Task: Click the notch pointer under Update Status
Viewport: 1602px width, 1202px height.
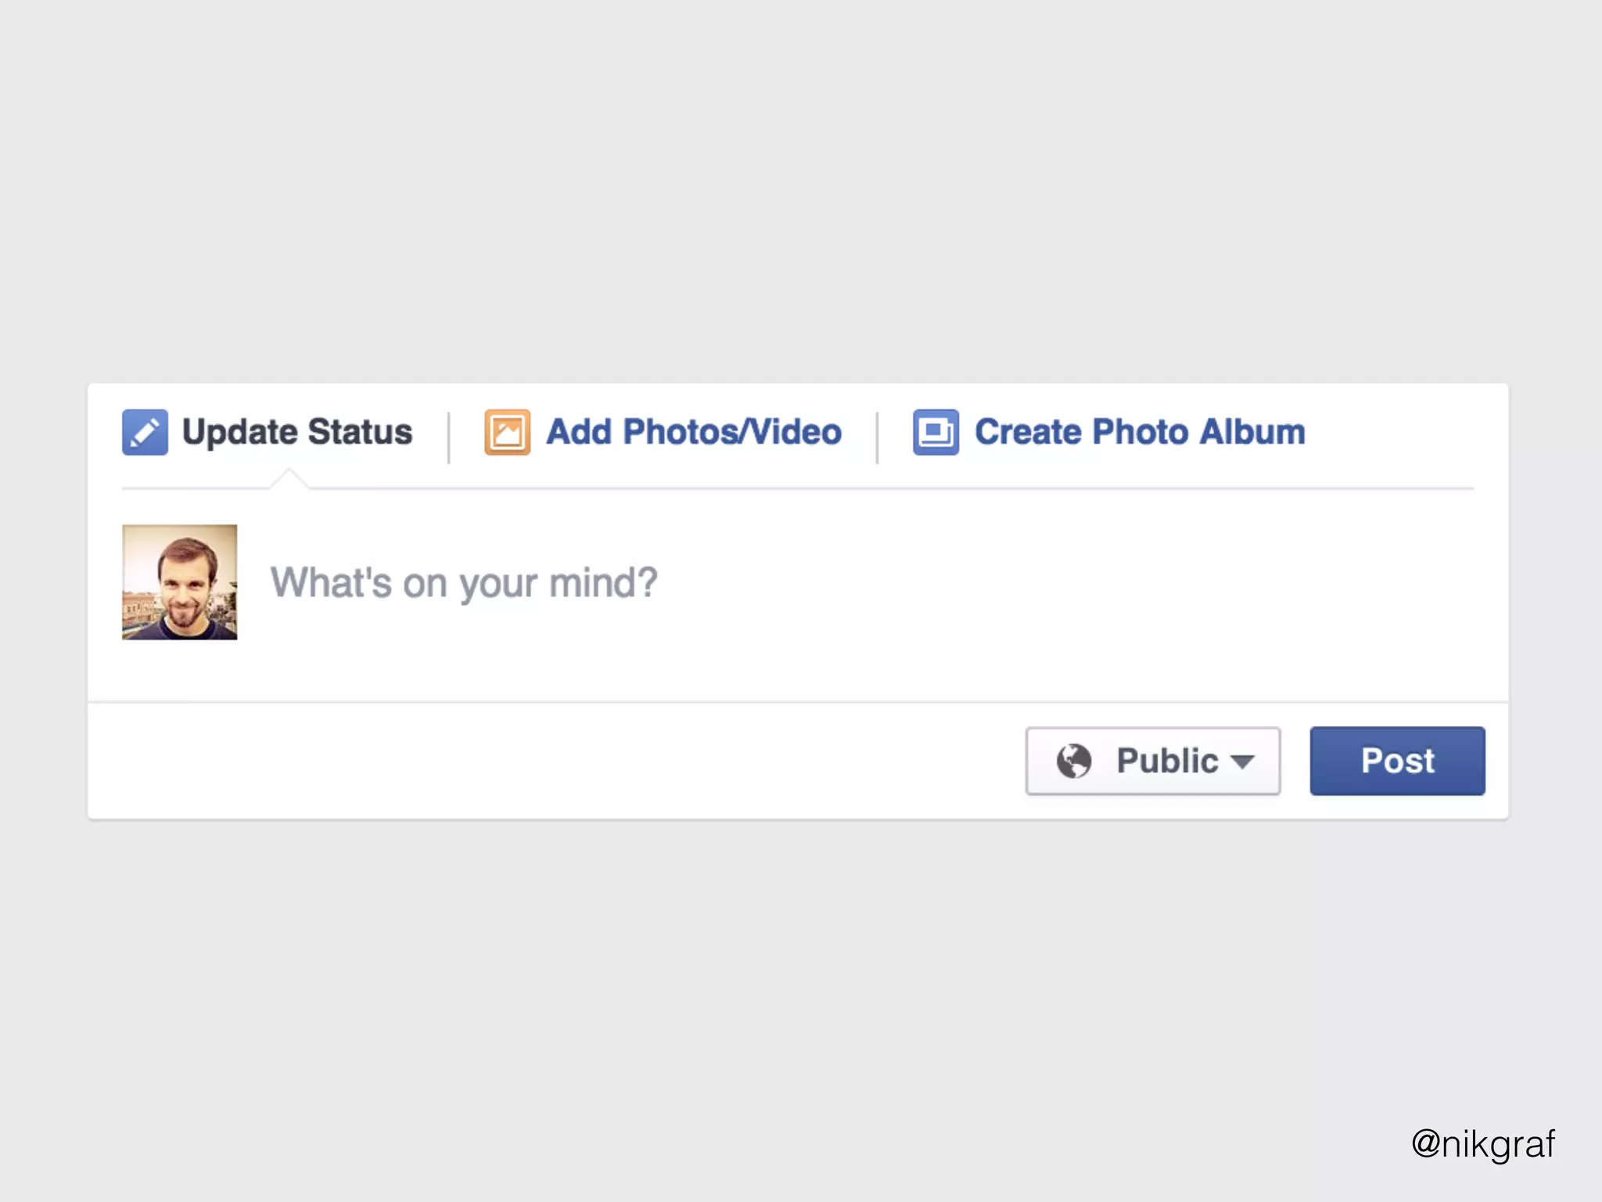Action: pos(289,478)
